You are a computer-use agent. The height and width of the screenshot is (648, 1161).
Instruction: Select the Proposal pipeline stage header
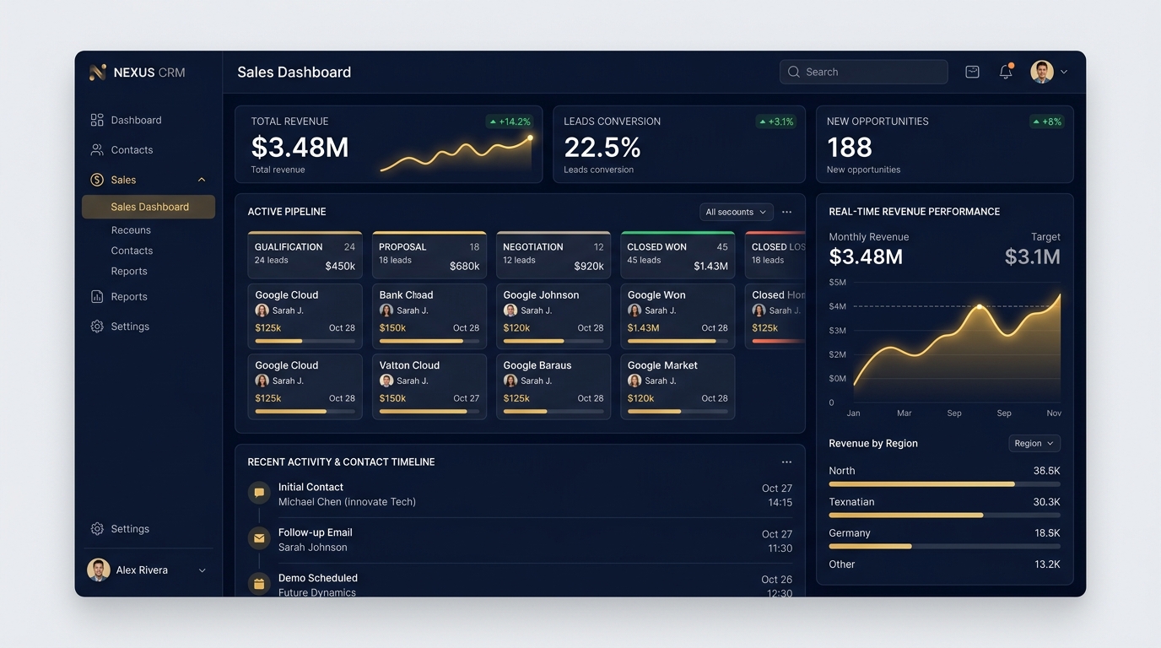tap(429, 255)
